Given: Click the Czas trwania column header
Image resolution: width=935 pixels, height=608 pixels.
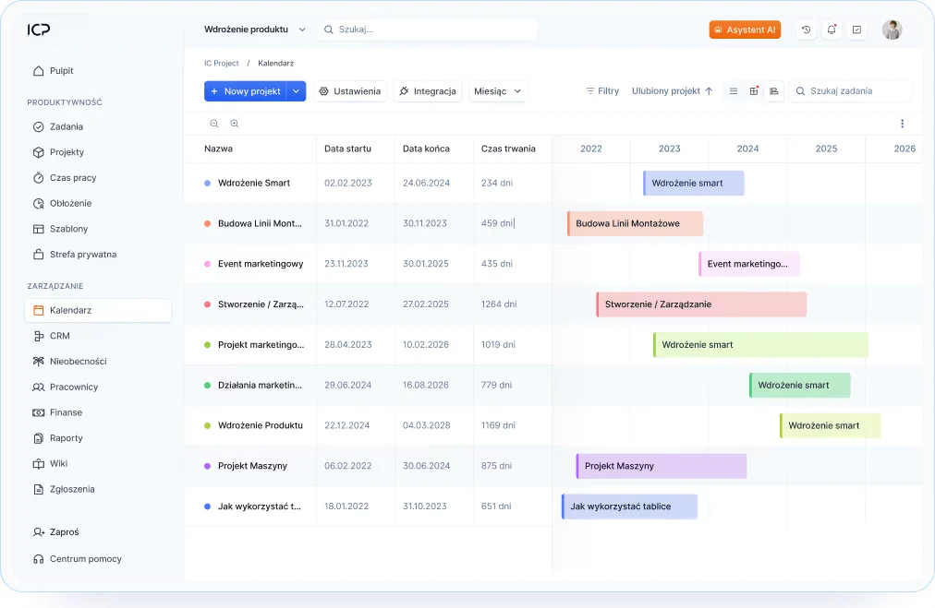Looking at the screenshot, I should [508, 149].
